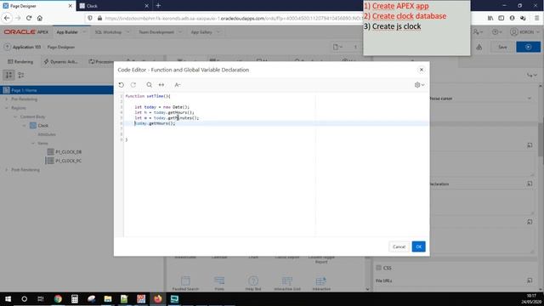Select the P1_CLOCK_DB item

[68, 152]
